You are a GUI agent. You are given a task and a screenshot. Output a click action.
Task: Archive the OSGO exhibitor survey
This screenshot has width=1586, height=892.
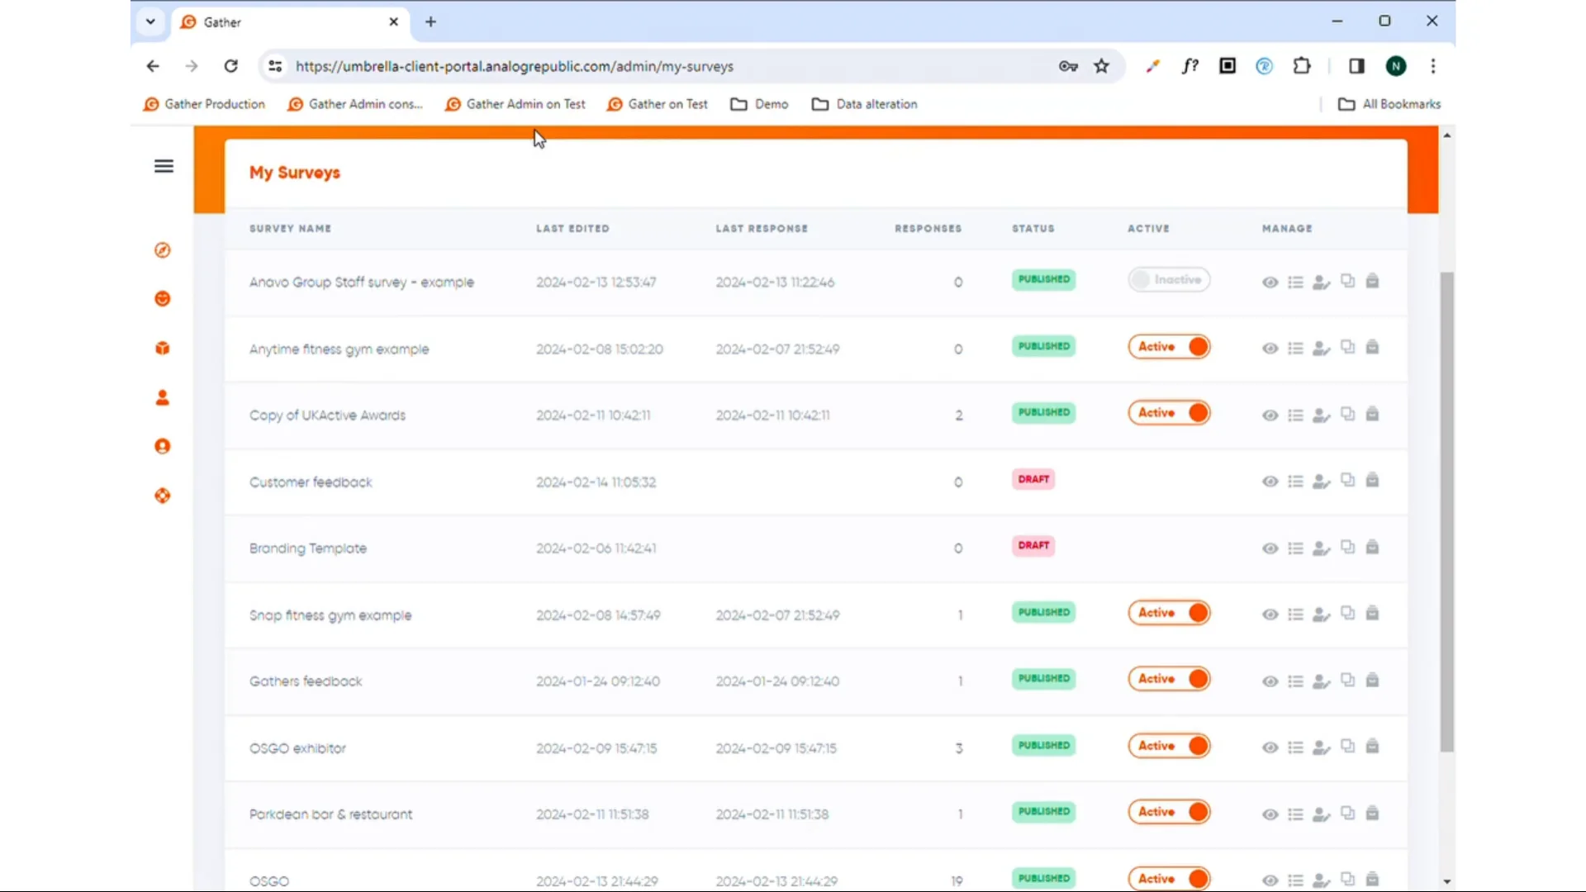tap(1372, 746)
